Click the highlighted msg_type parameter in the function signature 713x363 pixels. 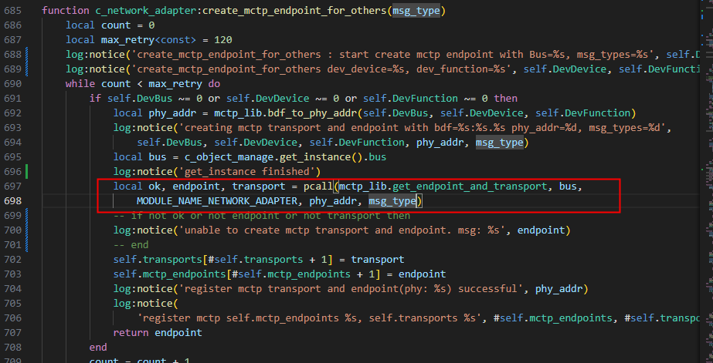pos(418,10)
